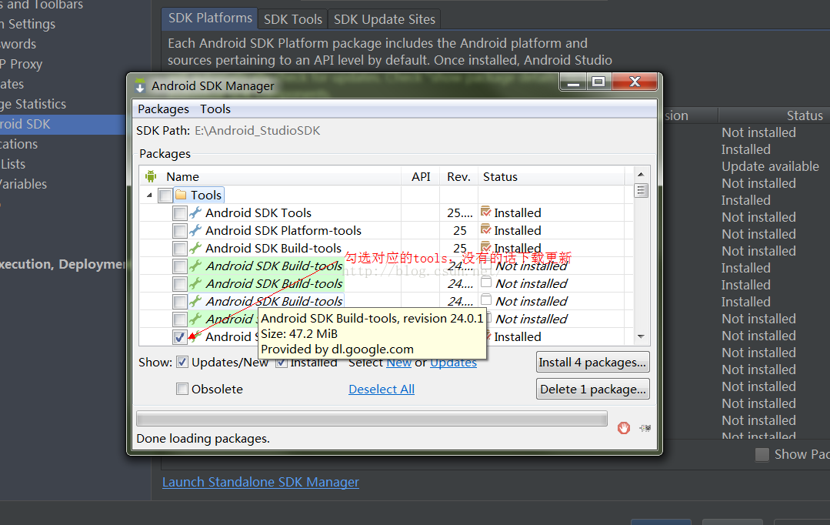The width and height of the screenshot is (830, 525).
Task: Uncheck the ticked package checkbox in last row
Action: coord(179,337)
